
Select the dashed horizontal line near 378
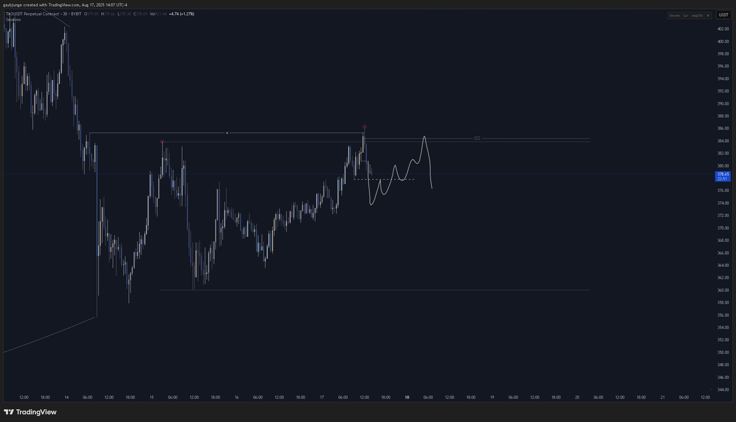384,179
